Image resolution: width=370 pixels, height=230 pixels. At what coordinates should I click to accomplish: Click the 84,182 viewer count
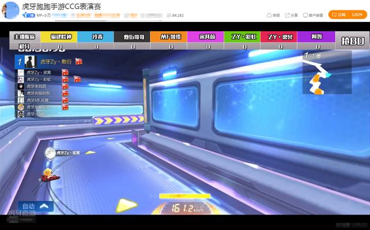click(x=175, y=16)
